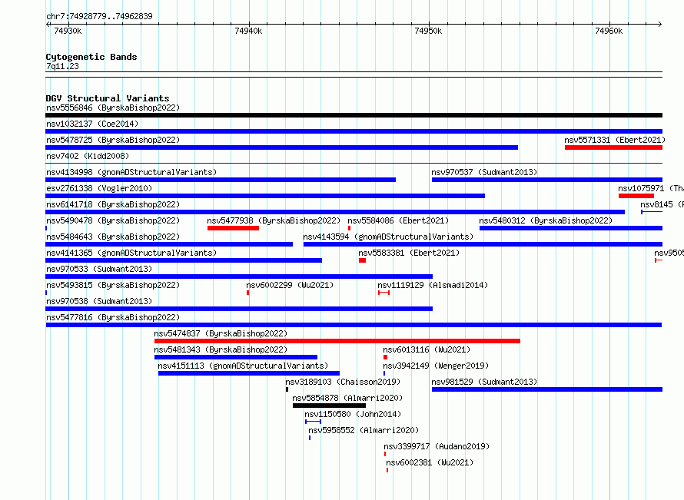Open nsv4134998 (gnomADStructuralVariants) label
This screenshot has width=684, height=500.
(131, 172)
